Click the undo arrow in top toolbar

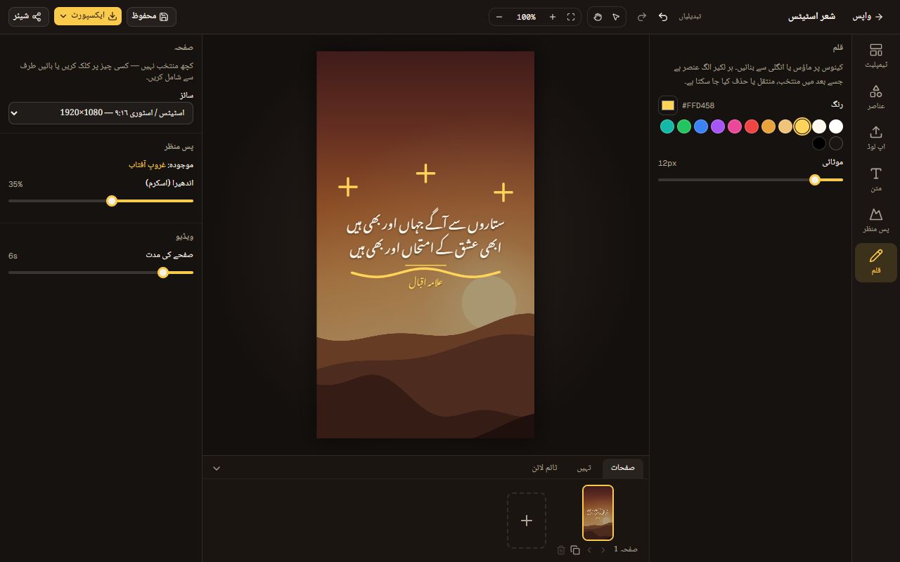click(663, 17)
